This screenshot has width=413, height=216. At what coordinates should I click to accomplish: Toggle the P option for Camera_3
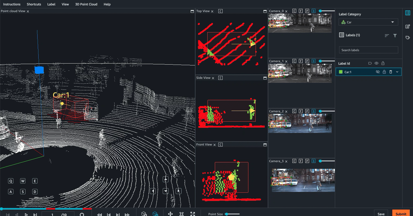pyautogui.click(x=307, y=161)
